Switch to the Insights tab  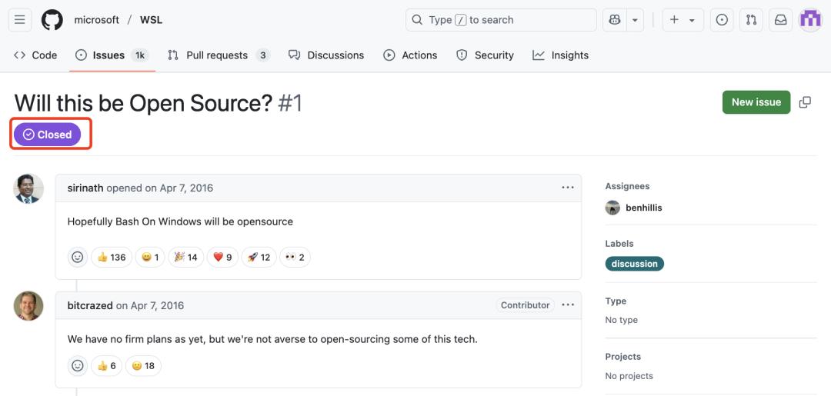[x=561, y=55]
